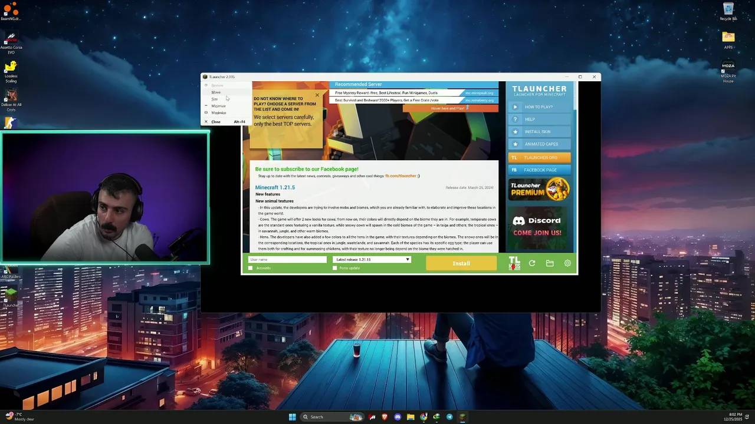Click the taskbar Search box

pyautogui.click(x=332, y=417)
